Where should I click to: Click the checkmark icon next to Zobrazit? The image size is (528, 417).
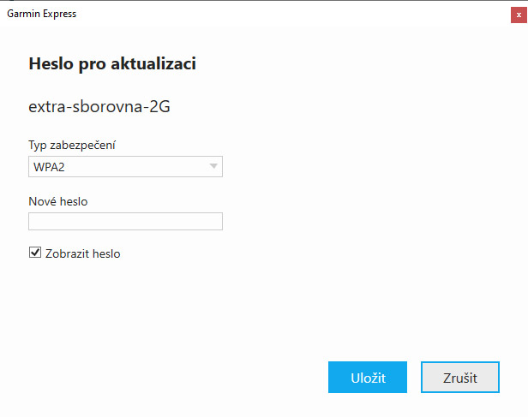coord(35,253)
